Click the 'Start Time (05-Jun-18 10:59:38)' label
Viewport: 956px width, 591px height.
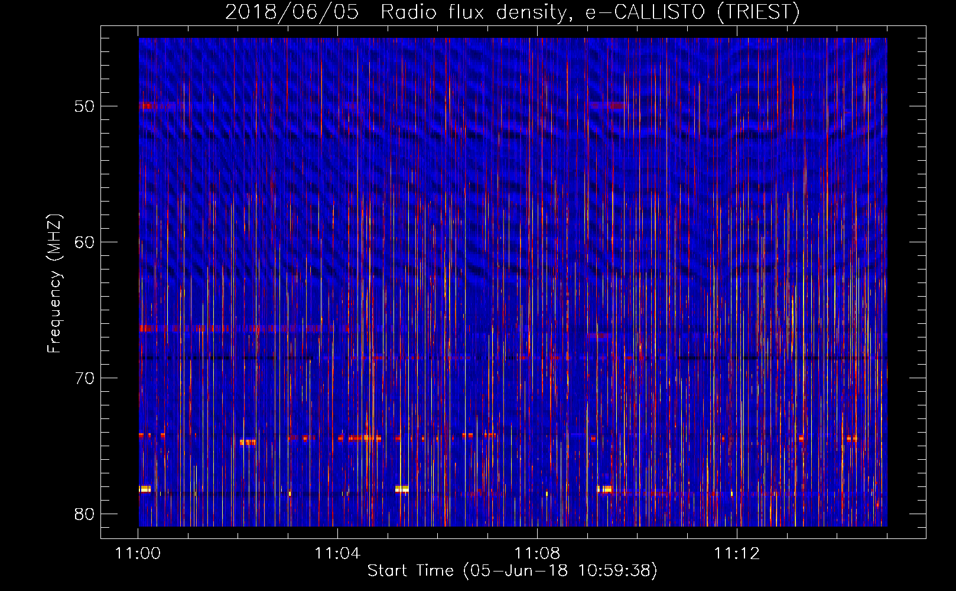512,571
